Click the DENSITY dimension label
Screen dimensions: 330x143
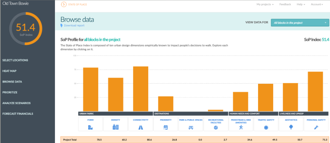tap(116, 120)
